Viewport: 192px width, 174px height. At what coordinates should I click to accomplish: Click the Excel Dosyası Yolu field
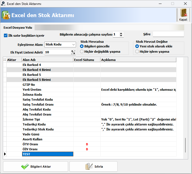109,28
